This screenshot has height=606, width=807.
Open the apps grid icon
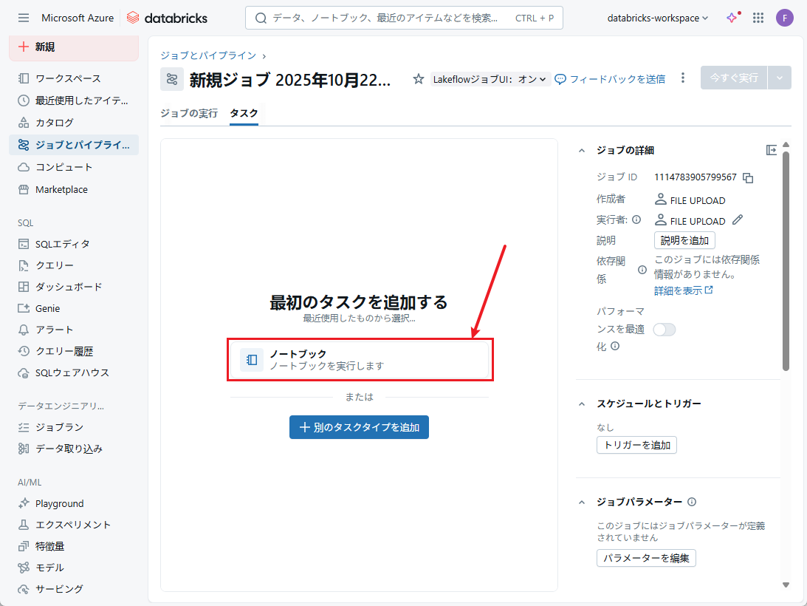[x=758, y=18]
